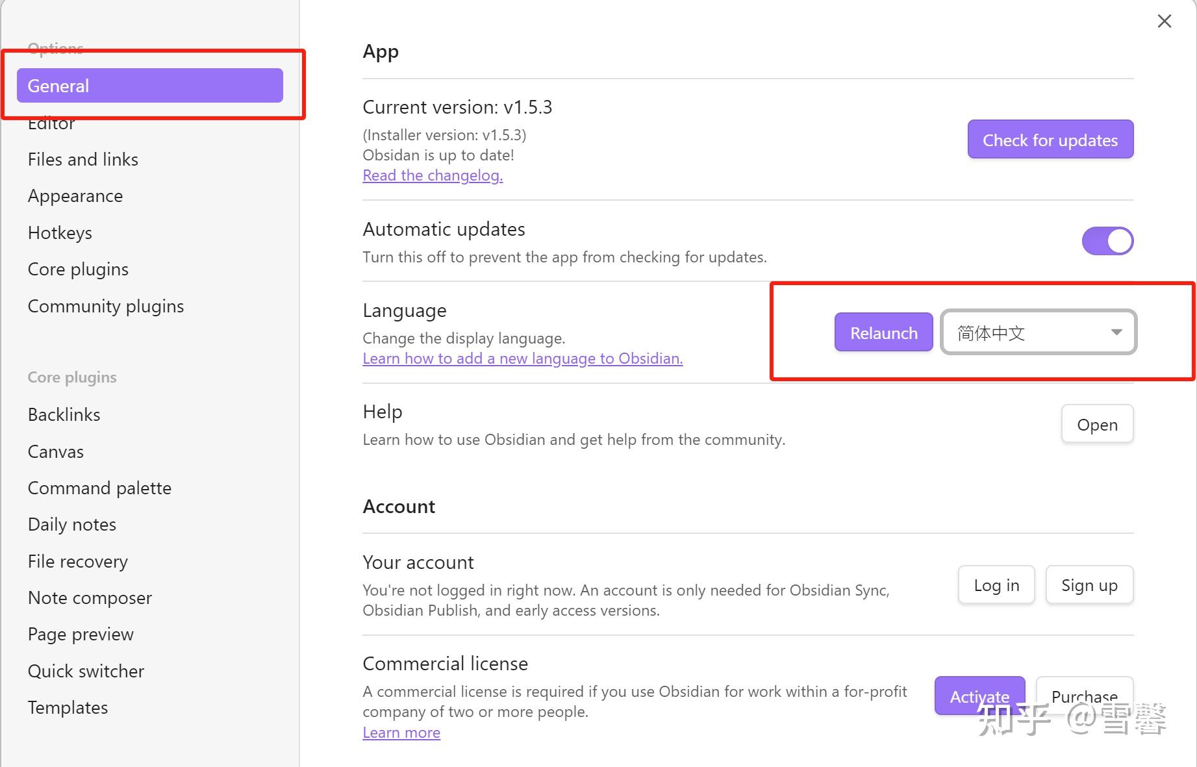Screen dimensions: 1197x767
Task: Click the Purchase license button
Action: coord(1085,696)
